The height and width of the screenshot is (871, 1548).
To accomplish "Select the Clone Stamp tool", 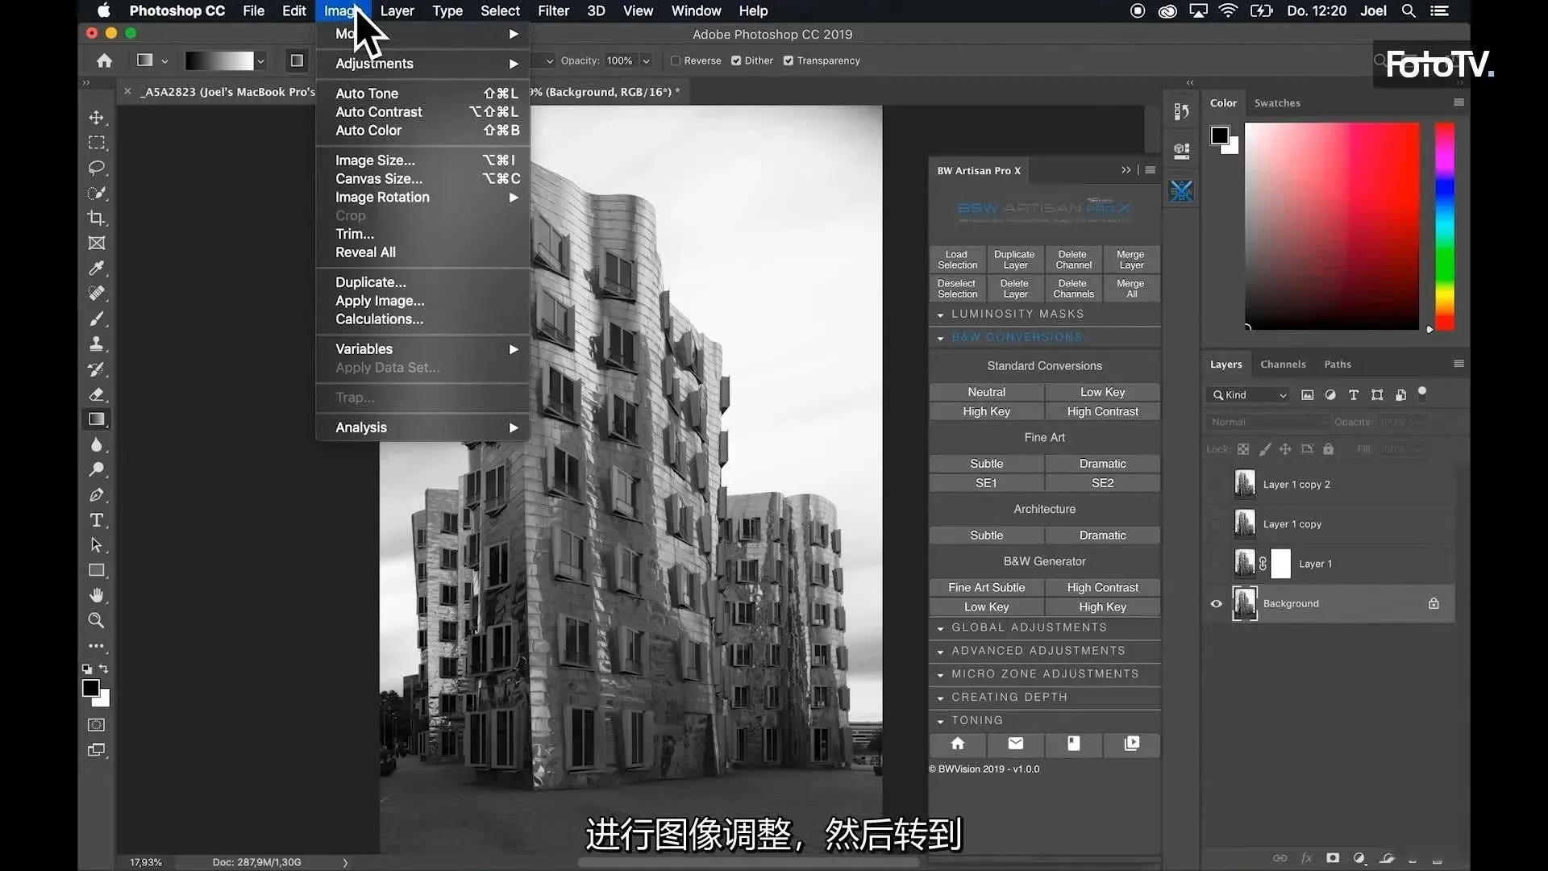I will (x=97, y=344).
